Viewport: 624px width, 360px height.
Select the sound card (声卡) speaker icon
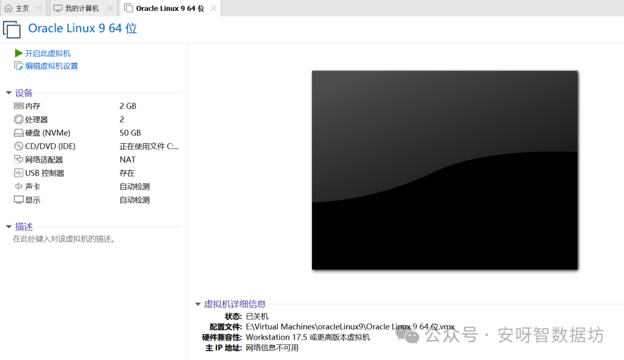tap(18, 186)
